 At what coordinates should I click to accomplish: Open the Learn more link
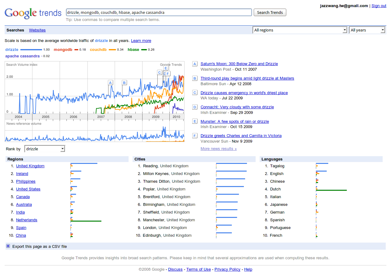point(141,40)
